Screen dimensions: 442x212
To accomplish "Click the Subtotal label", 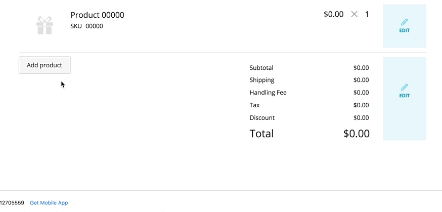I will click(261, 68).
